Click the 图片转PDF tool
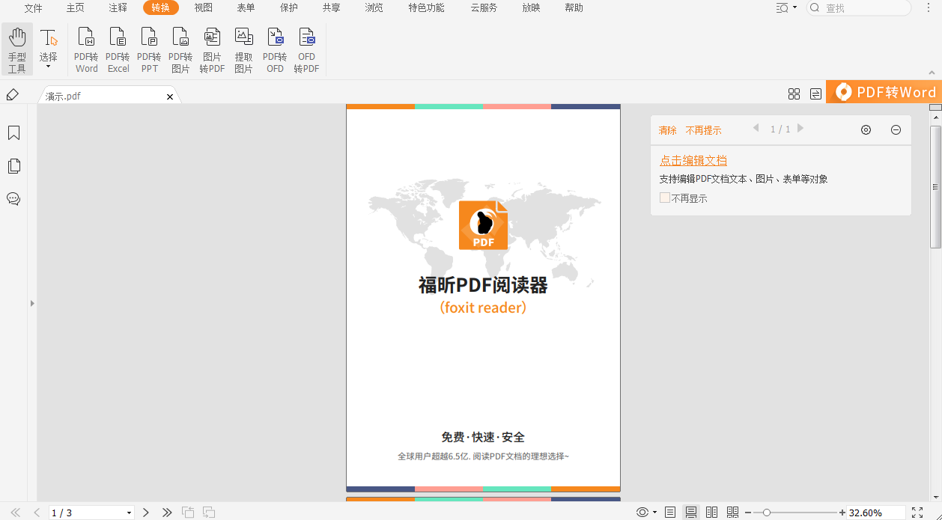 pyautogui.click(x=212, y=49)
